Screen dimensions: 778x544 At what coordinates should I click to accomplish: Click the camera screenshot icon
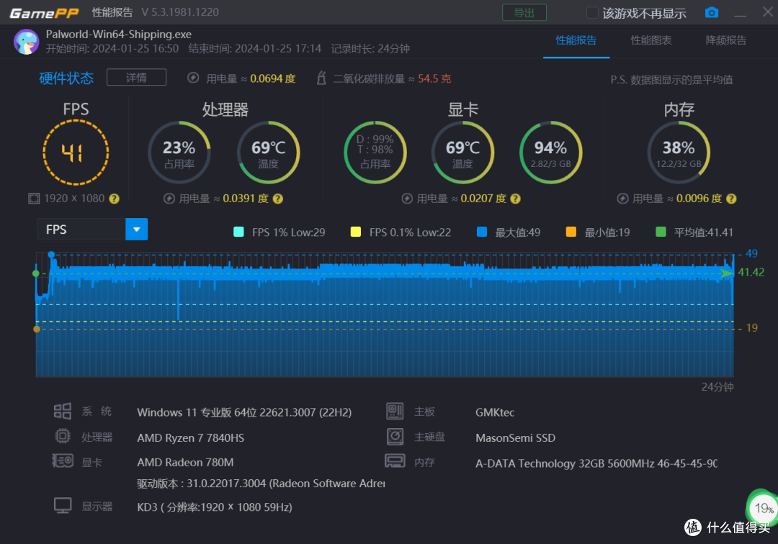pos(712,12)
